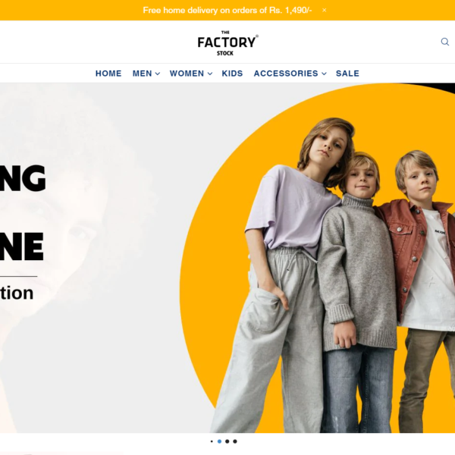Click the free home delivery banner text

[x=227, y=10]
